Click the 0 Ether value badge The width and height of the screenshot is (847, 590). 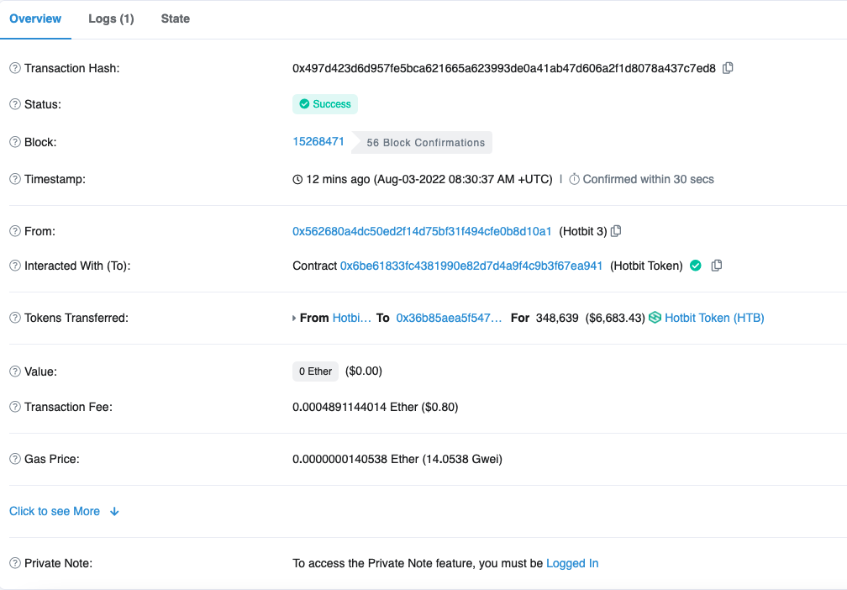click(x=315, y=371)
